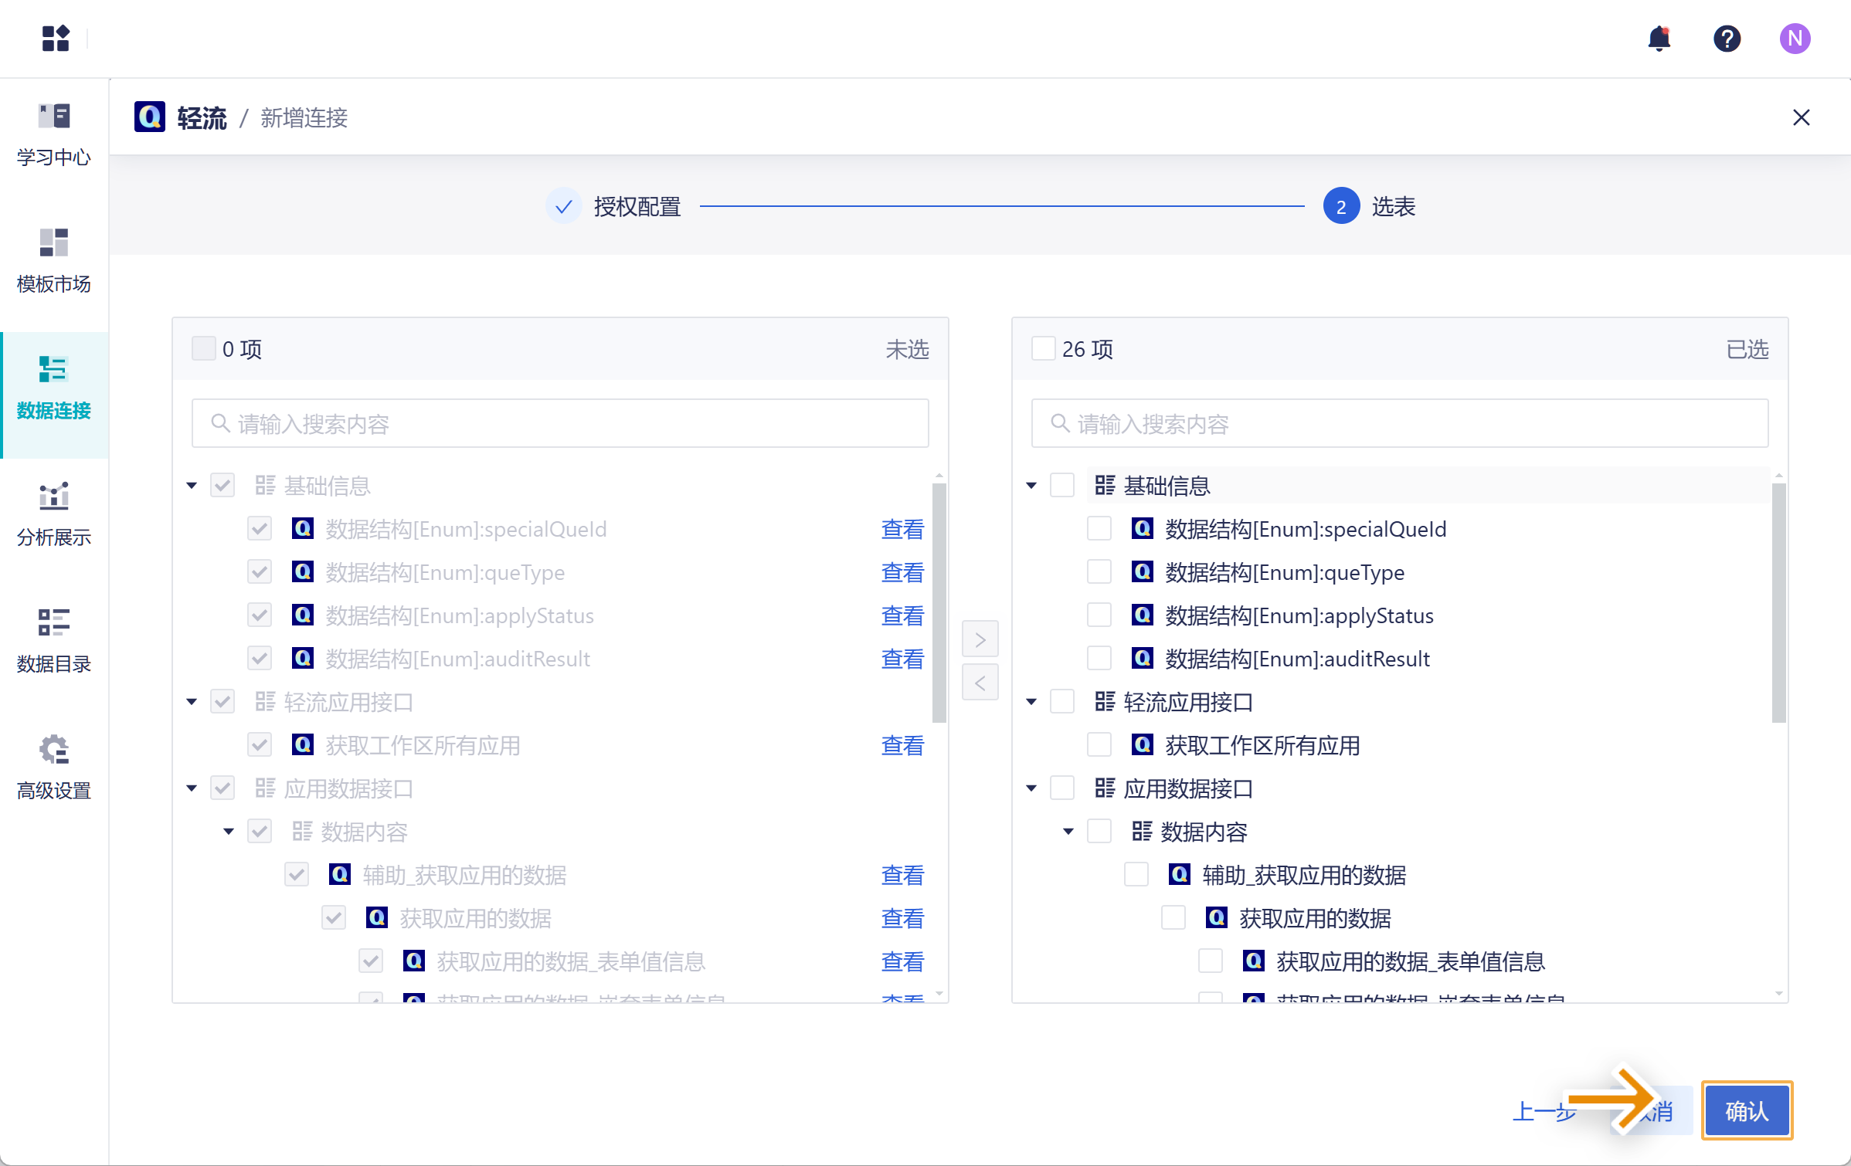
Task: Check 基础信息 in the selected panel
Action: pyautogui.click(x=1062, y=486)
